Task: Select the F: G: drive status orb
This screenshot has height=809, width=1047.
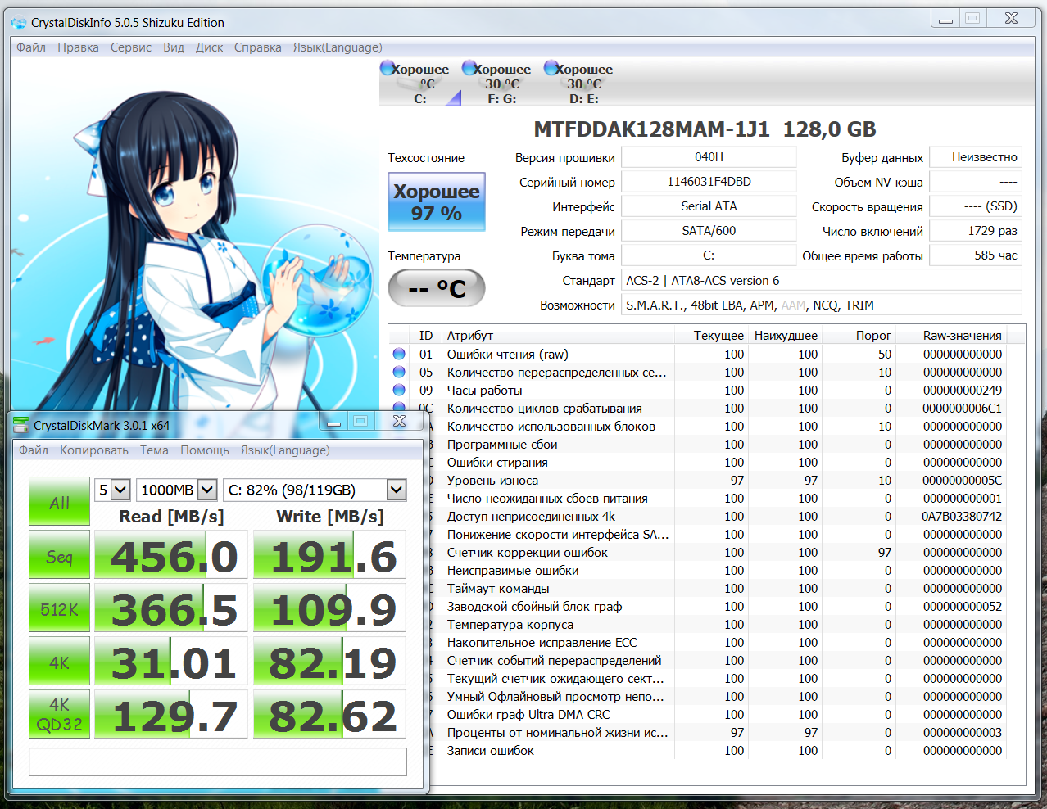Action: (469, 68)
